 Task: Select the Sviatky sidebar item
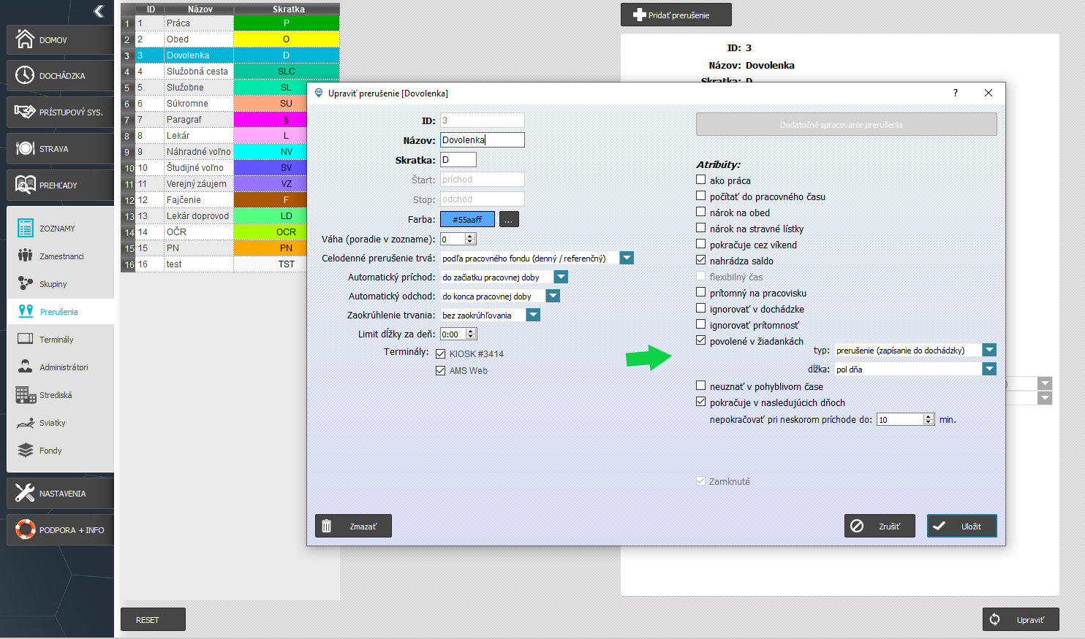click(60, 423)
